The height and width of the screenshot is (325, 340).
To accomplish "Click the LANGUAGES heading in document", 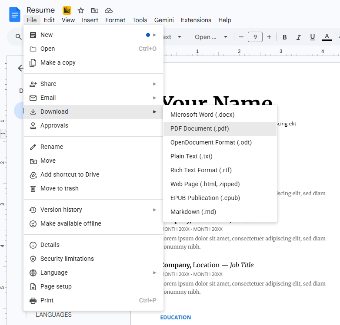I will pos(53,315).
